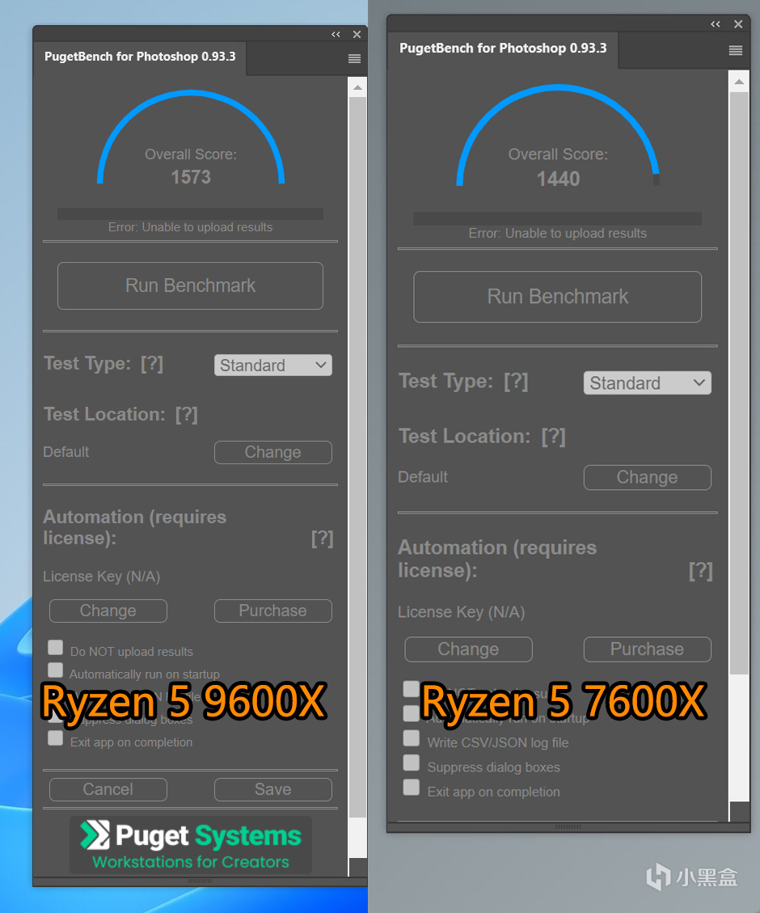Show Test Type help [?] in left panel

(x=152, y=364)
